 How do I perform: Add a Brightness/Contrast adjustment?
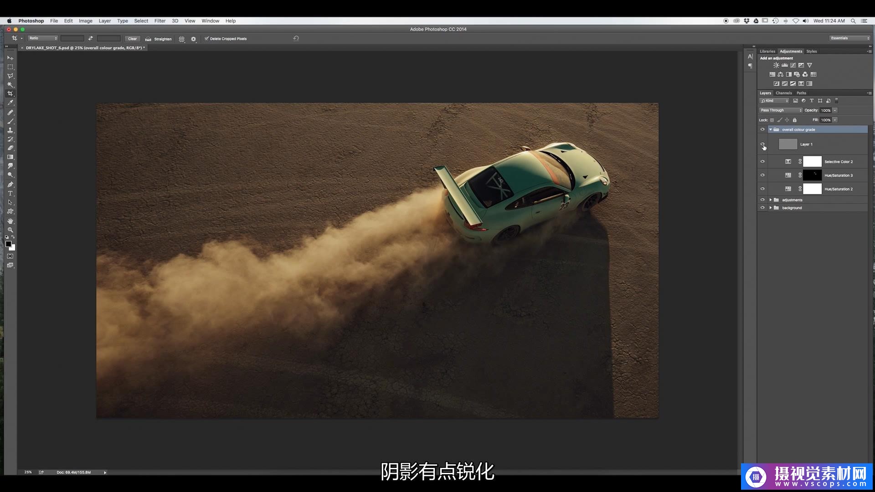pyautogui.click(x=776, y=65)
